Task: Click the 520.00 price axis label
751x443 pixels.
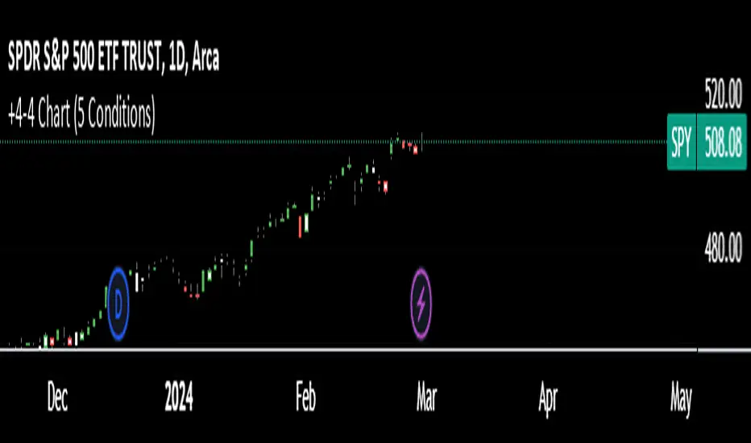Action: [x=724, y=94]
